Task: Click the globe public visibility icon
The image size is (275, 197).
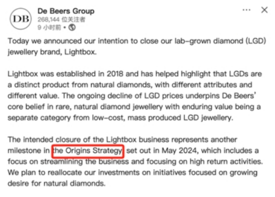Action: pyautogui.click(x=72, y=27)
